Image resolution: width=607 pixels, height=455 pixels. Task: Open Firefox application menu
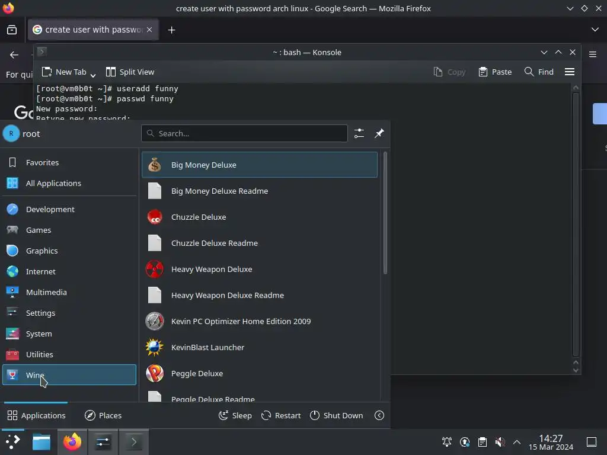pos(593,55)
